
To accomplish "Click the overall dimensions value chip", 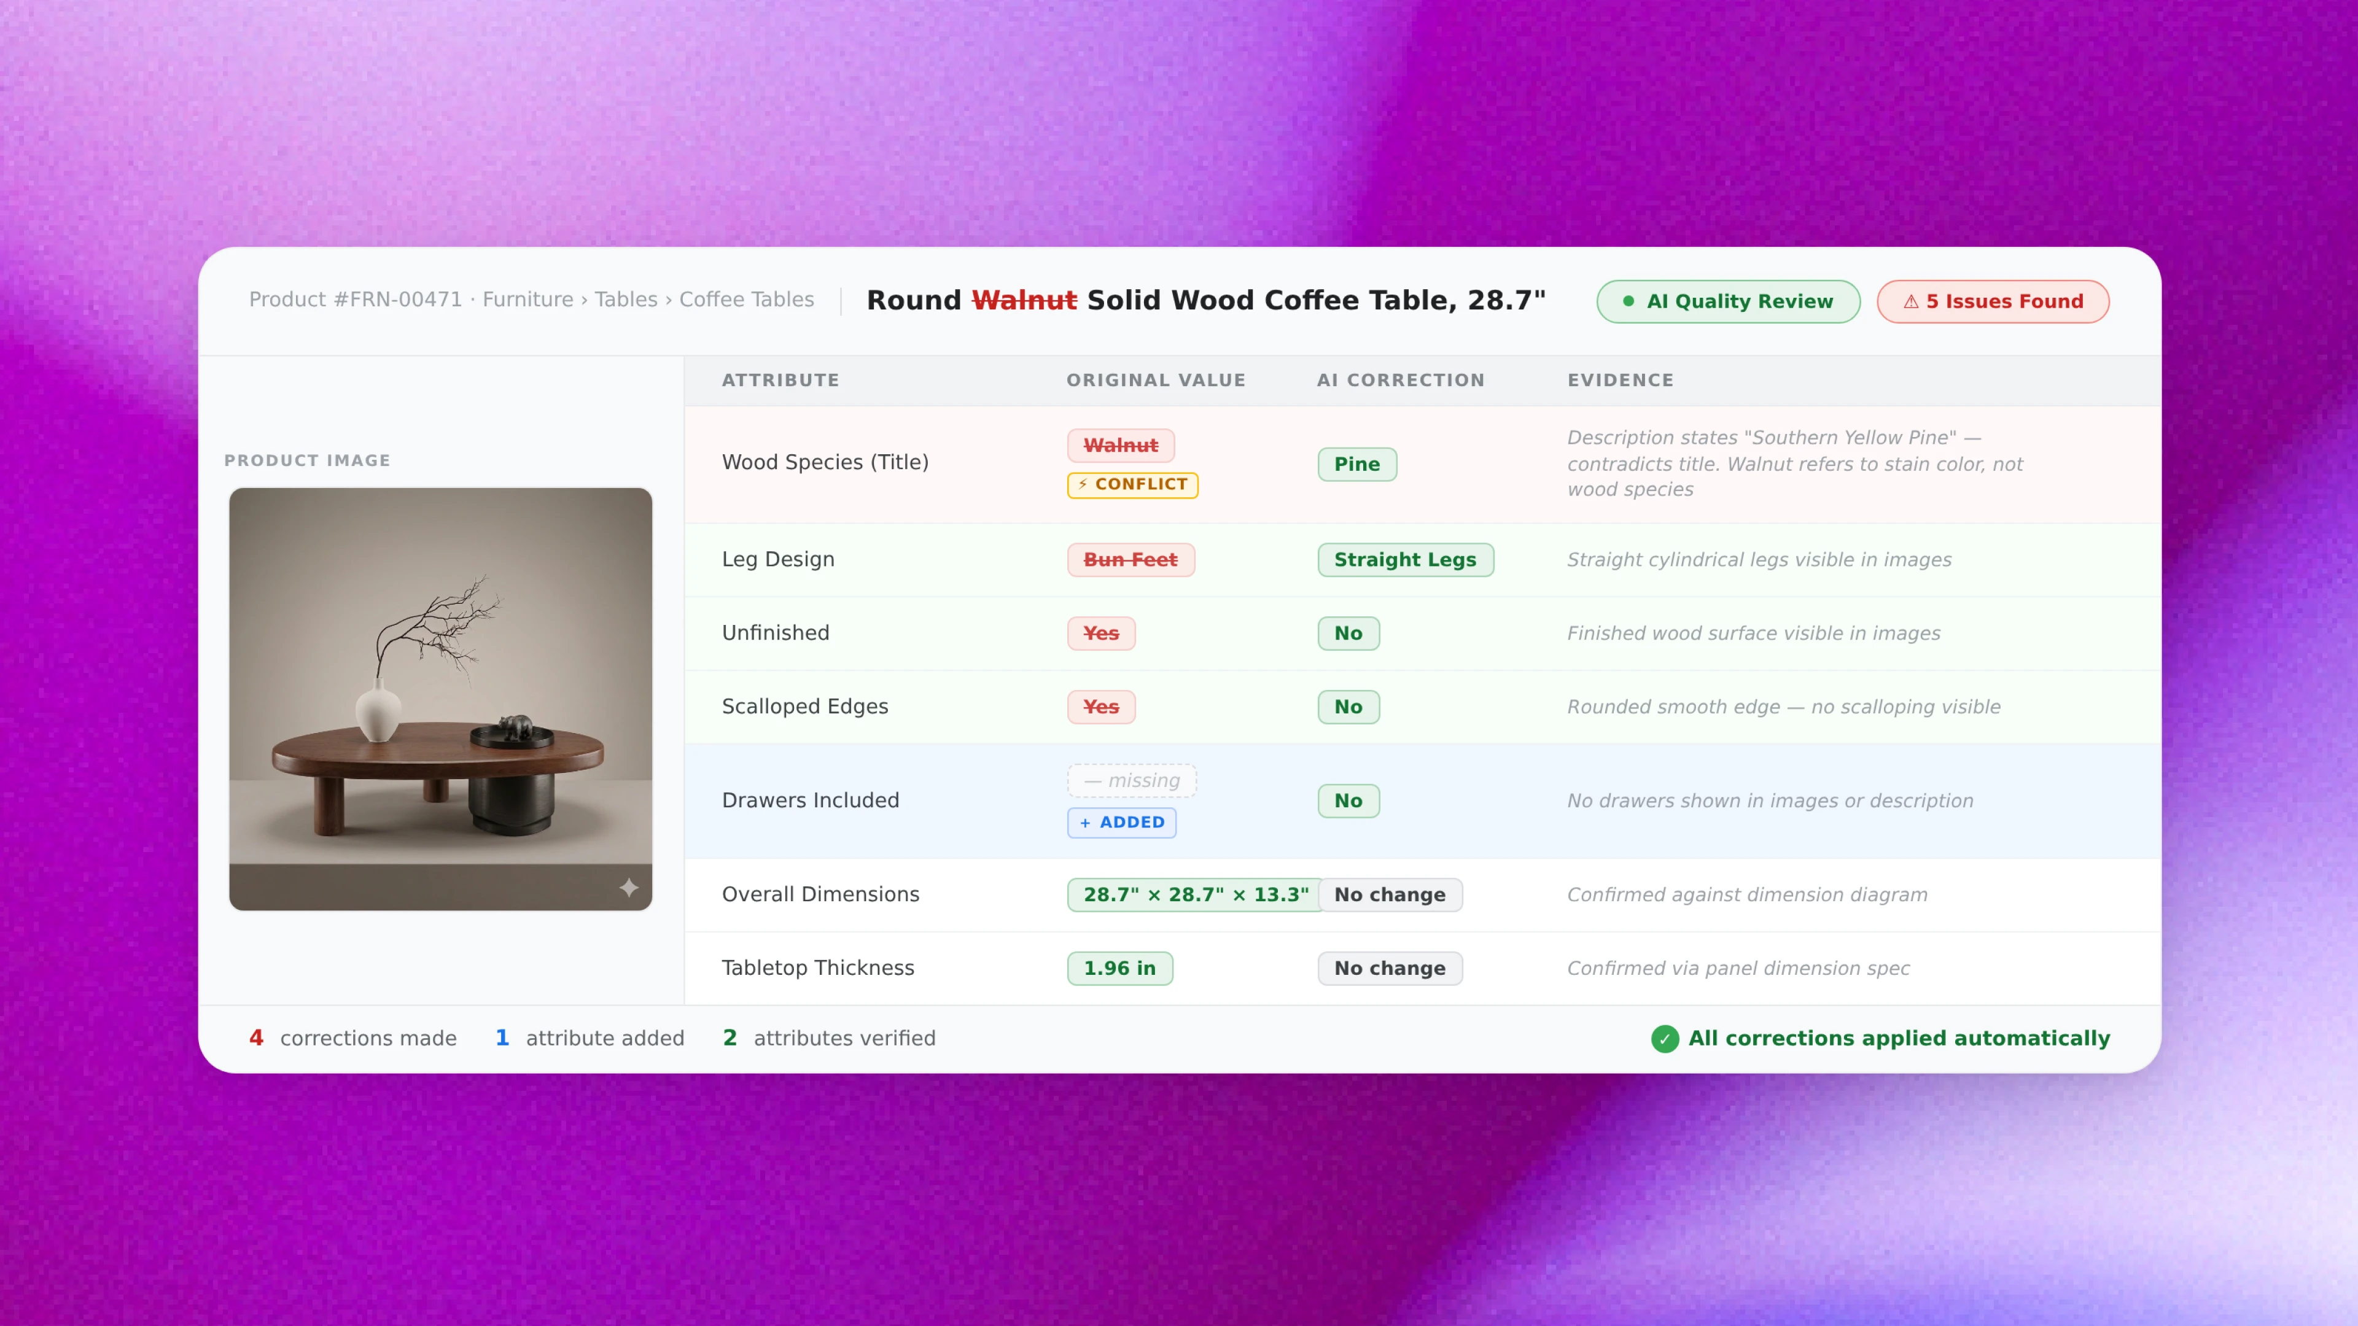I will coord(1194,894).
